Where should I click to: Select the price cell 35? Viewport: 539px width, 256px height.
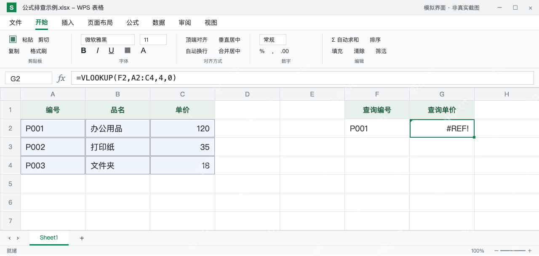pyautogui.click(x=183, y=147)
